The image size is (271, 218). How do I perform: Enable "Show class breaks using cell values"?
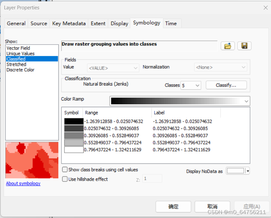click(x=65, y=169)
